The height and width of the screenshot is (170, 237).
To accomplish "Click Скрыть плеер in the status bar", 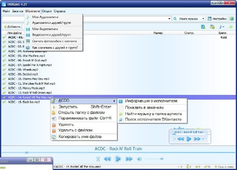I will (226, 167).
